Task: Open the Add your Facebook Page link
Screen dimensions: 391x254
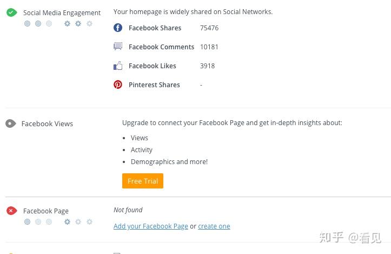Action: [151, 226]
